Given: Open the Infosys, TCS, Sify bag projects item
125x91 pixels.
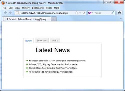Looking at the screenshot, I should (53, 64).
